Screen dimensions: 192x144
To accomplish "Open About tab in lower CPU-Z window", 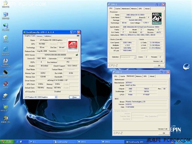I will (152, 76).
